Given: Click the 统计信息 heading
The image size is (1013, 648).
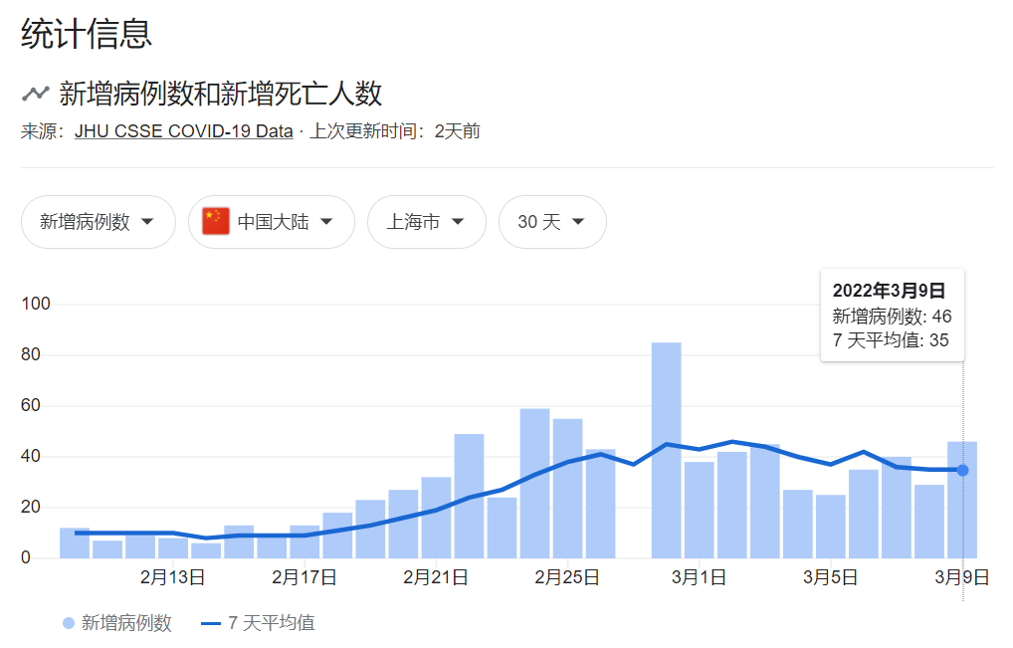Looking at the screenshot, I should 87,34.
